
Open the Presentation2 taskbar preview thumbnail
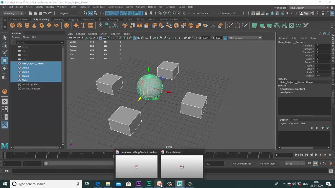coord(182,167)
